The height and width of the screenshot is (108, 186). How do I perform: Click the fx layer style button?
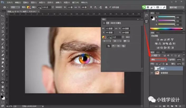click(160, 106)
